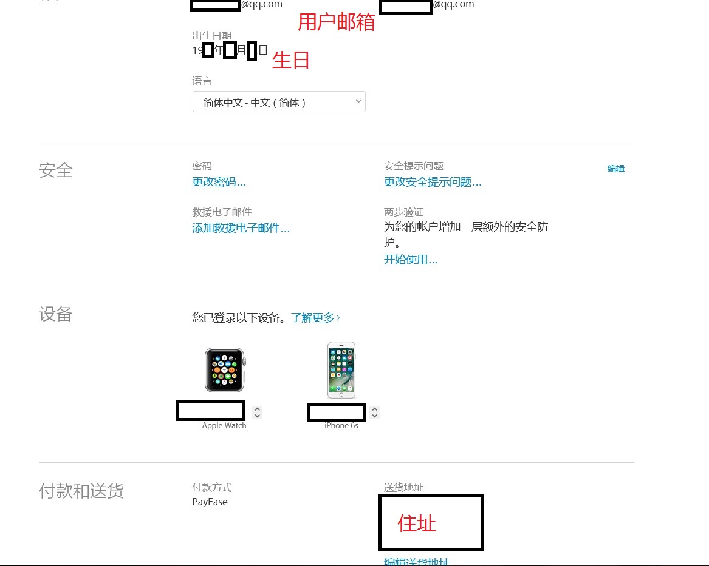
Task: Click stepper arrows beside iPhone 6s name
Action: (x=374, y=412)
